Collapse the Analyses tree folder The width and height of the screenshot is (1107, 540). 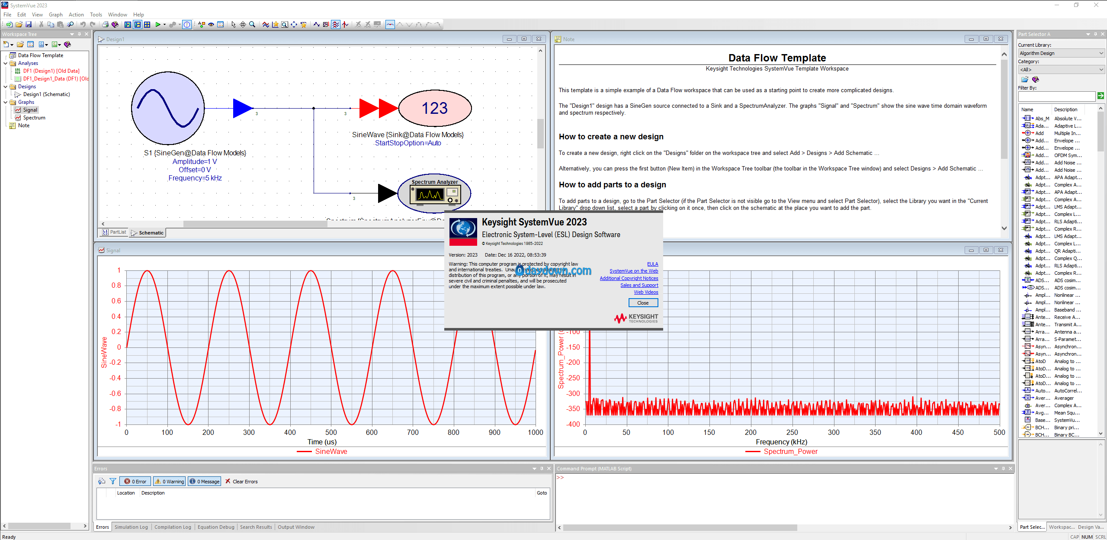pyautogui.click(x=6, y=63)
